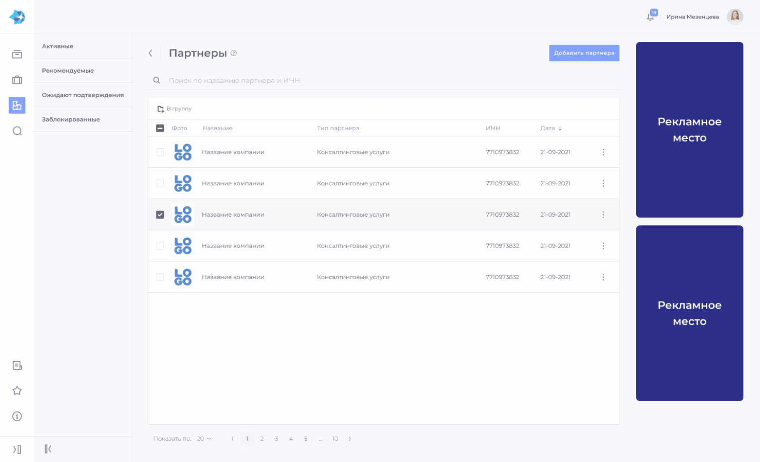This screenshot has height=462, width=760.
Task: Click the LOGO image in the first partner row
Action: 183,152
